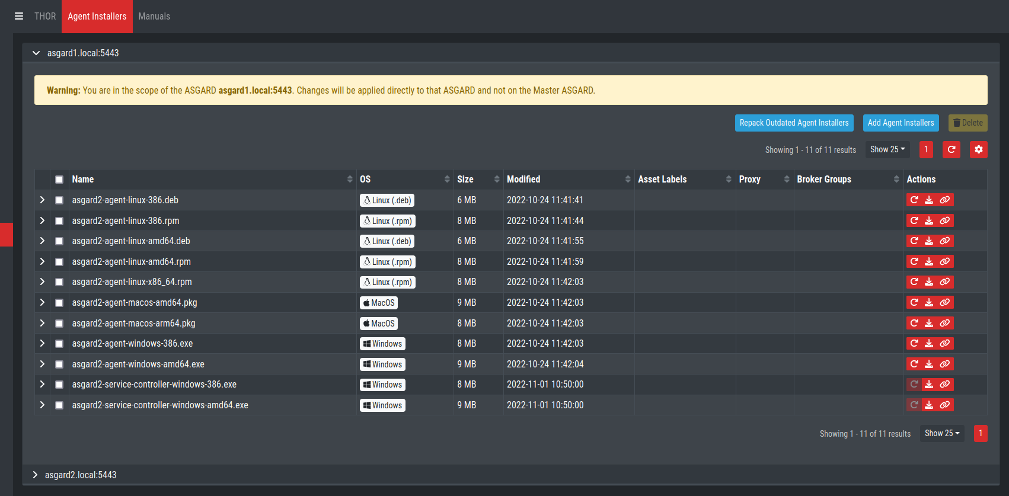Click Repack Outdated Agent Installers button

(x=794, y=123)
